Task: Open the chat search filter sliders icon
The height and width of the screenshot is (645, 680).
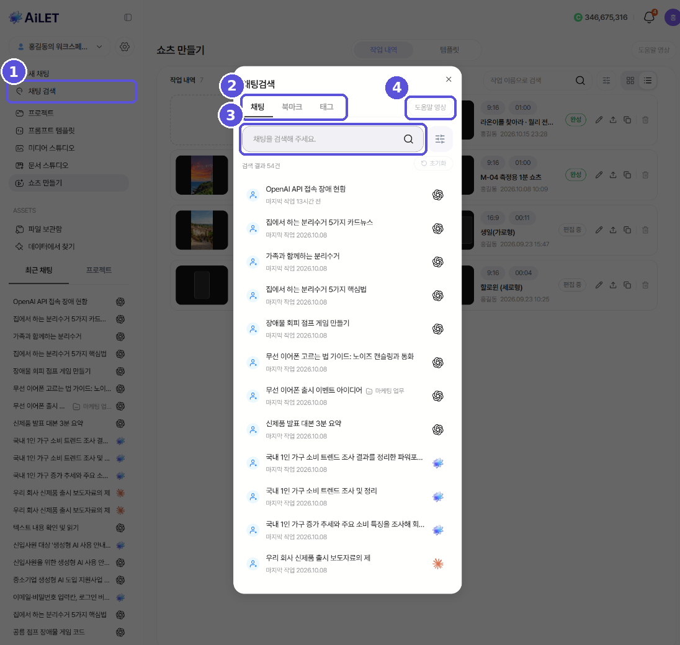Action: click(440, 139)
